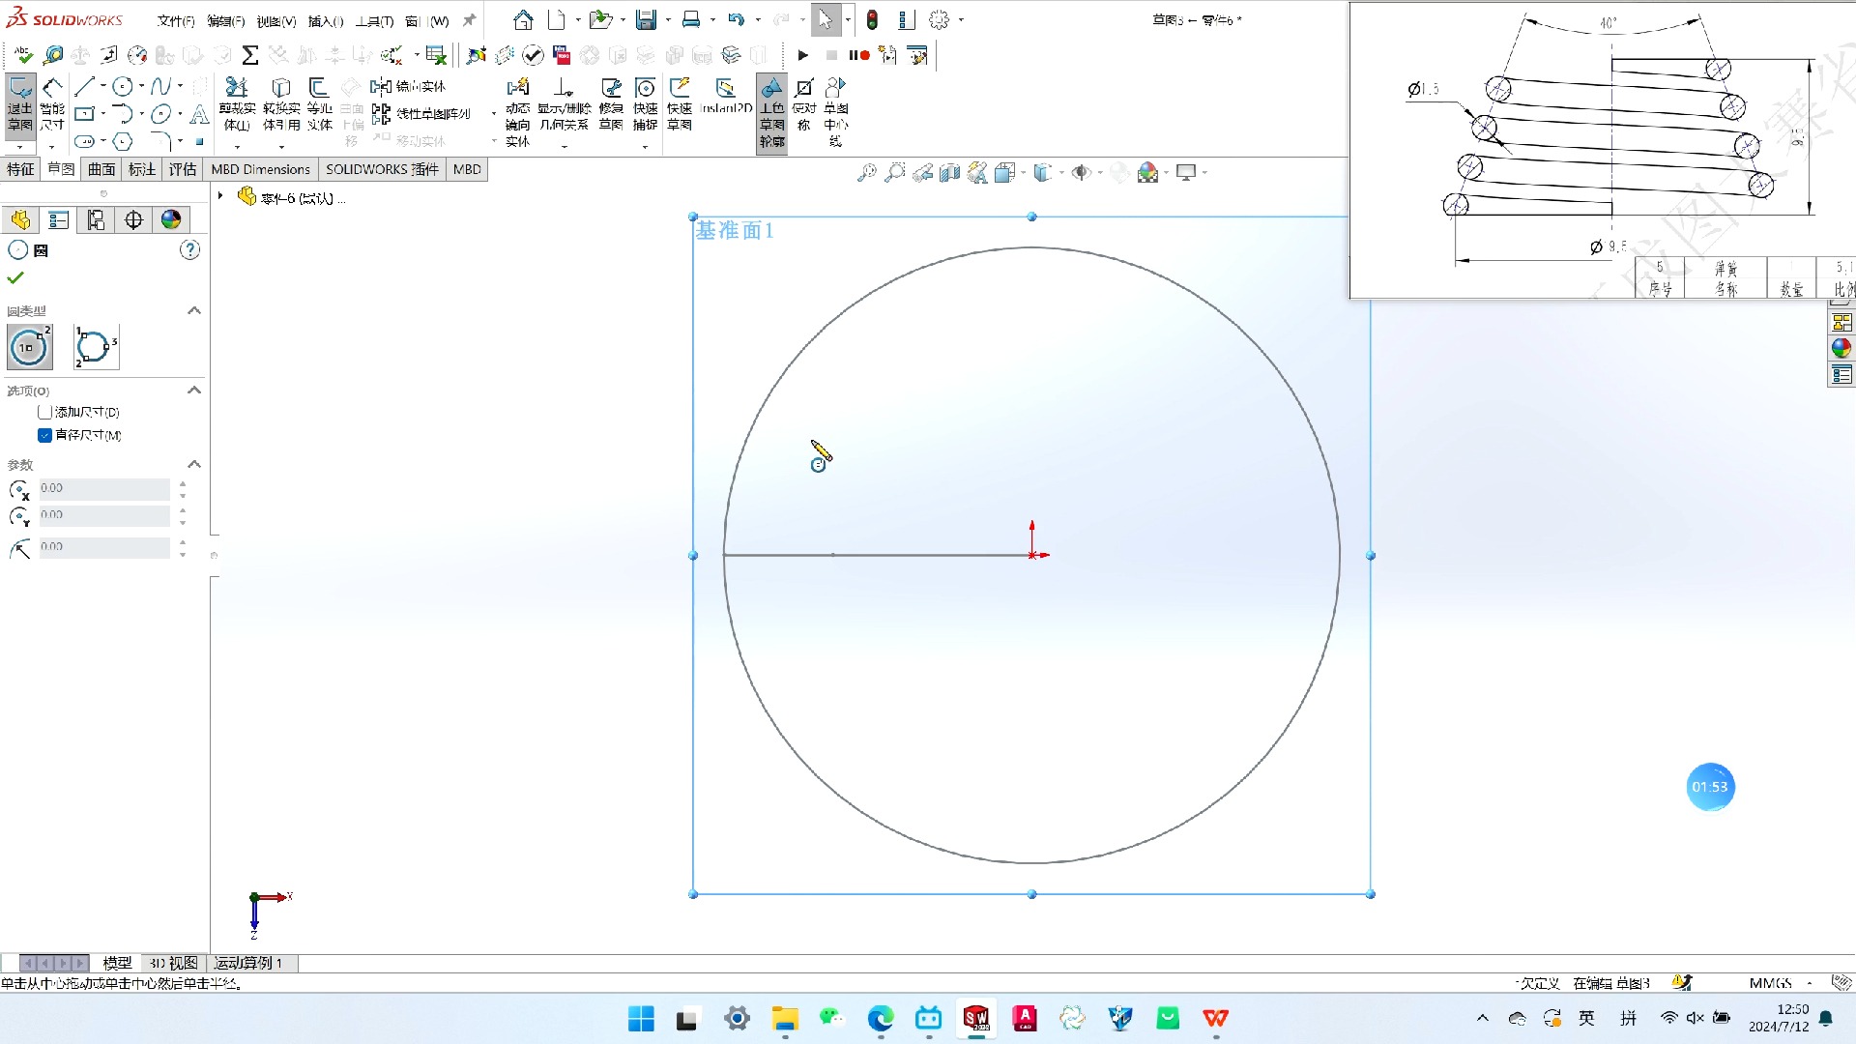1856x1044 pixels.
Task: Click the Rebuild traffic light icon
Action: click(872, 19)
